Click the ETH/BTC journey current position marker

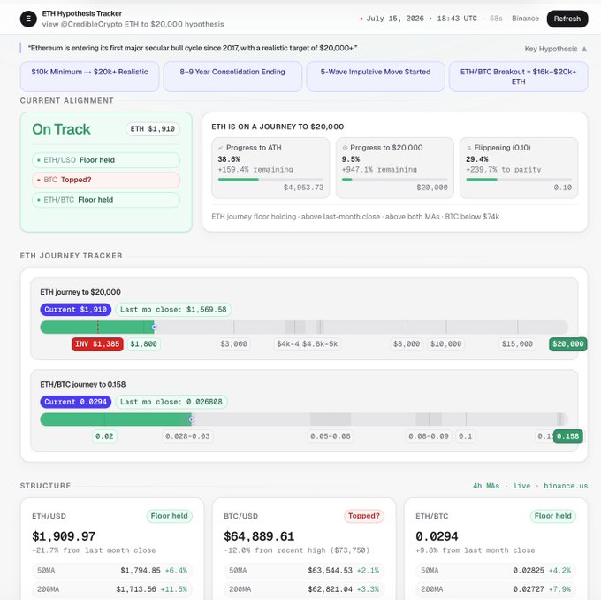[191, 419]
